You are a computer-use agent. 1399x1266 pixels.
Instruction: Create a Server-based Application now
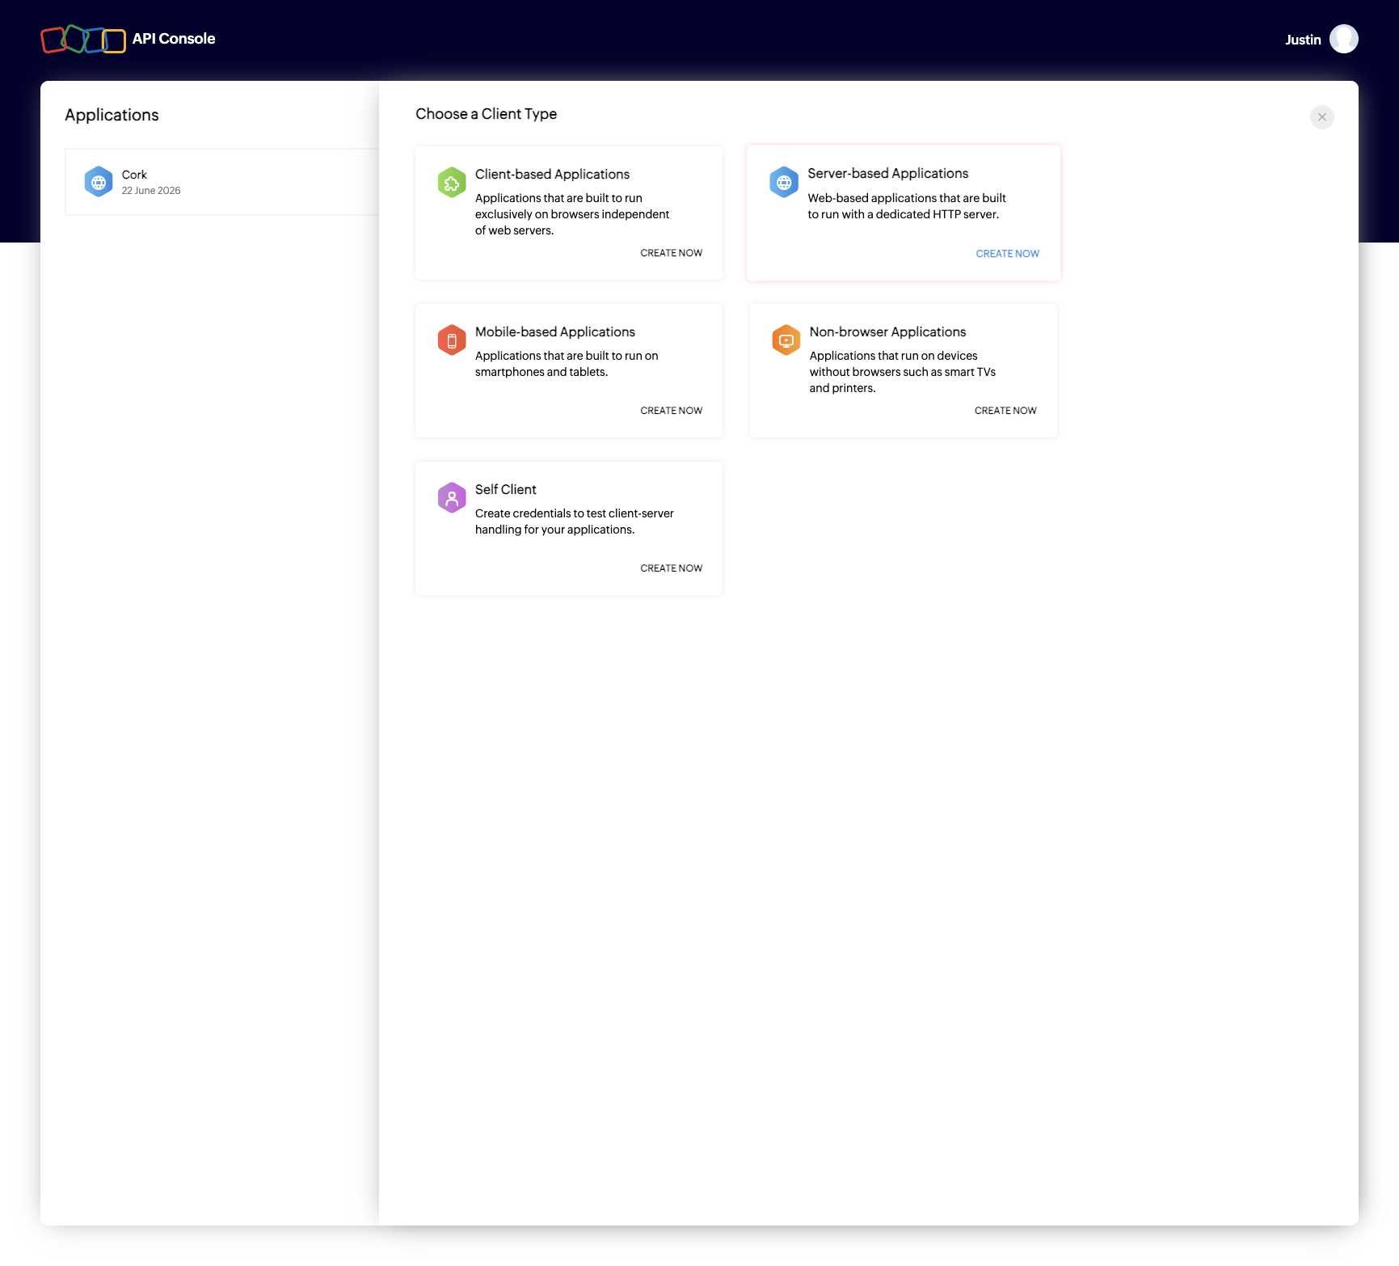coord(1007,254)
